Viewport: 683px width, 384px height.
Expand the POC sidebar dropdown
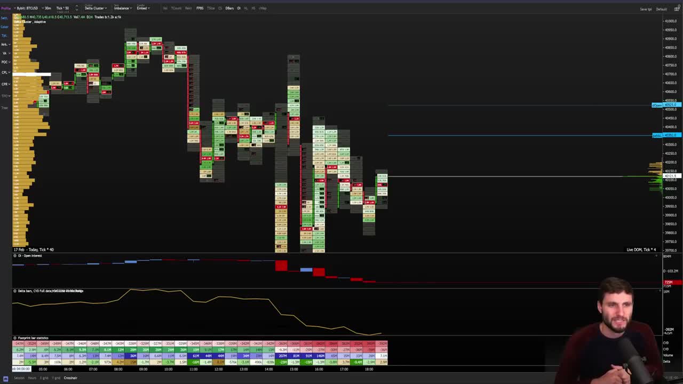5,62
